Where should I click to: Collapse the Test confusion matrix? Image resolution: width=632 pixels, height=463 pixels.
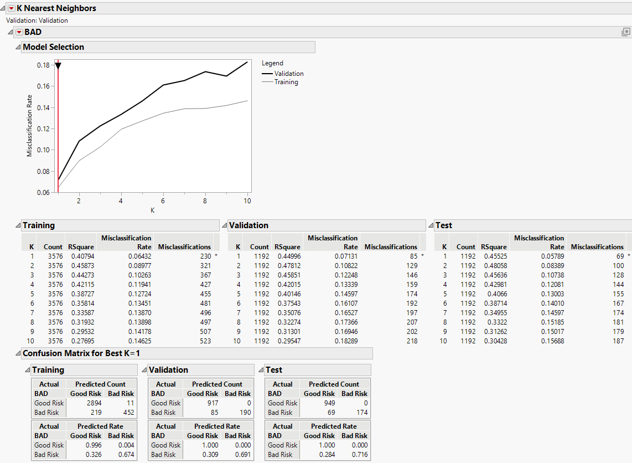pos(261,370)
